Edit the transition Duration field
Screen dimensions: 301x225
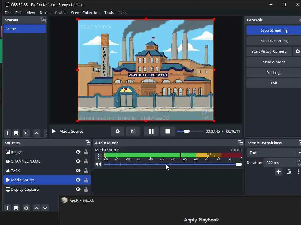point(280,163)
